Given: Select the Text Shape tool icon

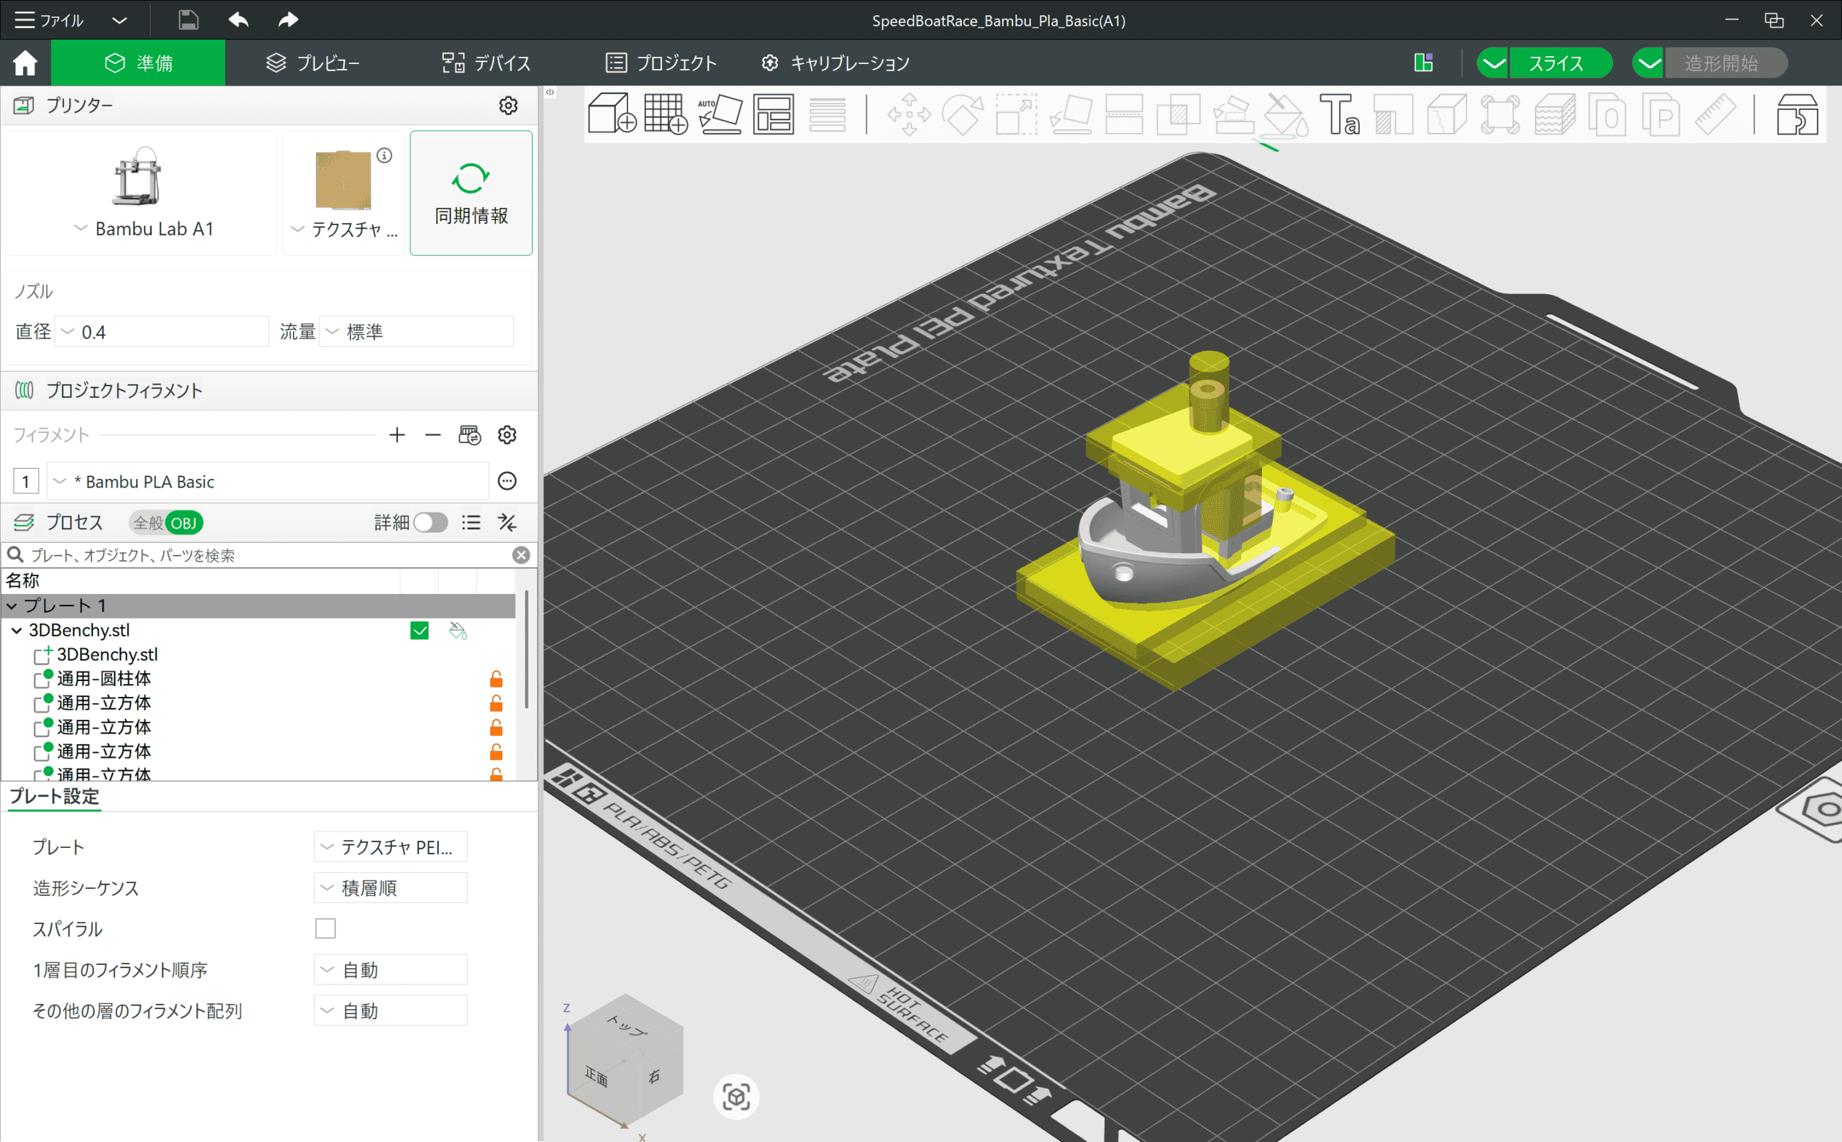Looking at the screenshot, I should (1339, 114).
